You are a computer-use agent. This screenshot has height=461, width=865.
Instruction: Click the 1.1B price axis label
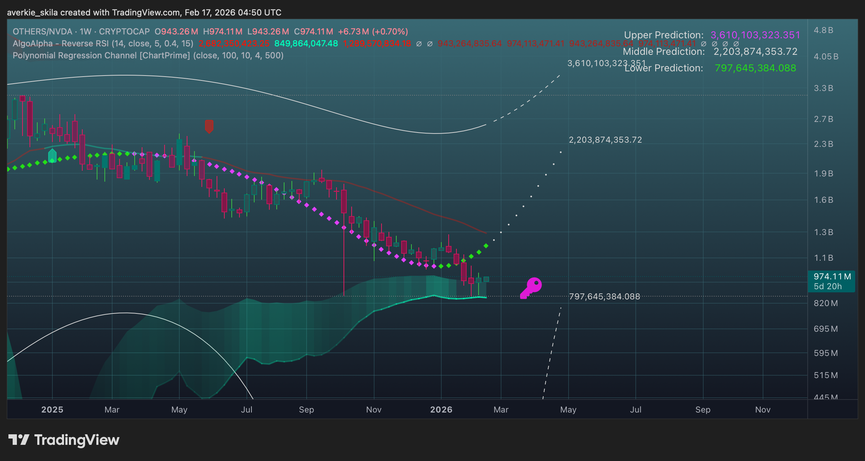[x=824, y=258]
